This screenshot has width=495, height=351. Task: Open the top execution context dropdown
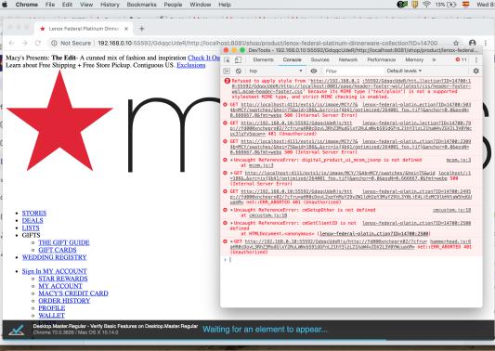point(276,71)
